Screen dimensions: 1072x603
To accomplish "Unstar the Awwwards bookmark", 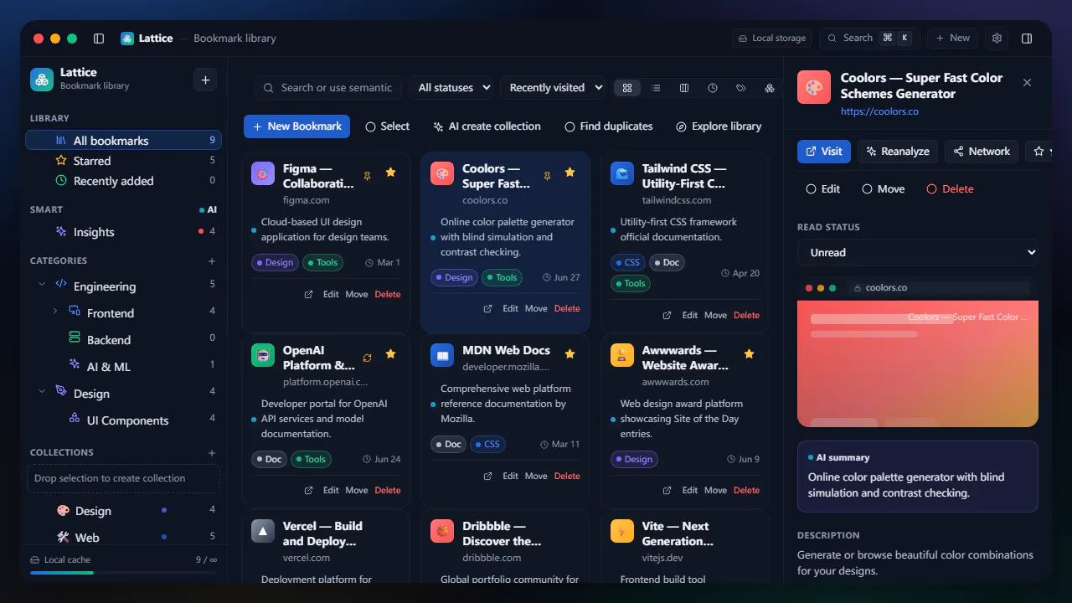I will [749, 354].
